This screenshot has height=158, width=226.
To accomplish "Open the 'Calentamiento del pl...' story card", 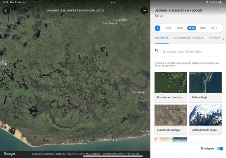I will point(206,119).
